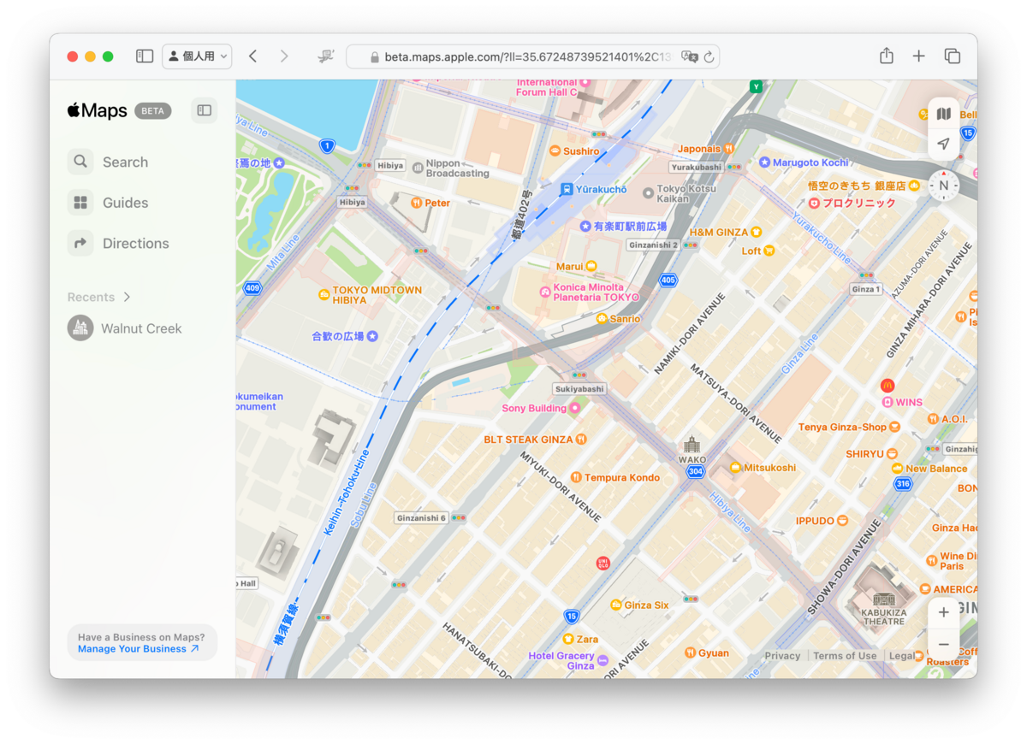The height and width of the screenshot is (744, 1027).
Task: Zoom out with the minus button
Action: (x=943, y=644)
